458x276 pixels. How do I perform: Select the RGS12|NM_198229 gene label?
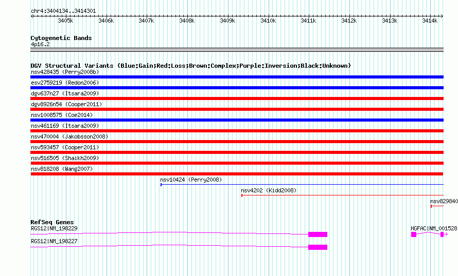[54, 228]
